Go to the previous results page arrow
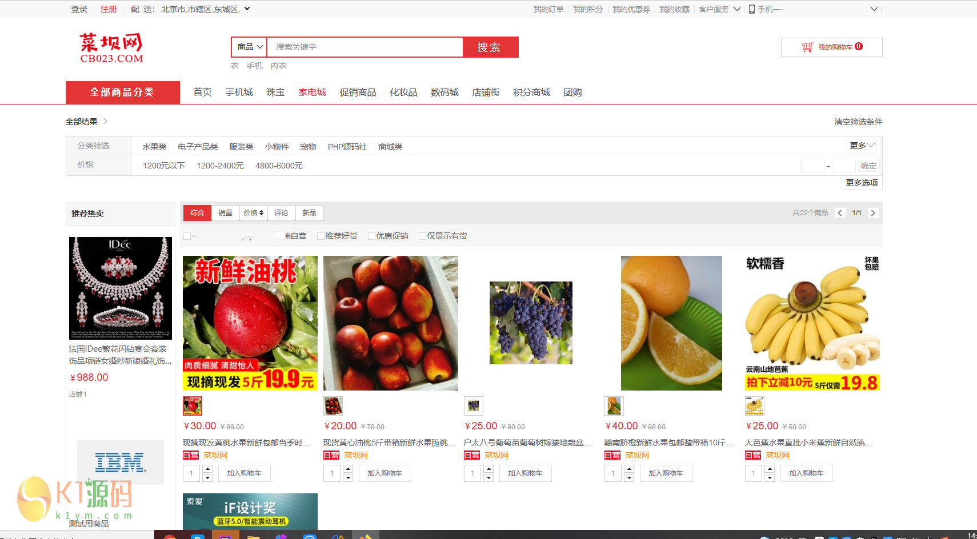 (840, 213)
